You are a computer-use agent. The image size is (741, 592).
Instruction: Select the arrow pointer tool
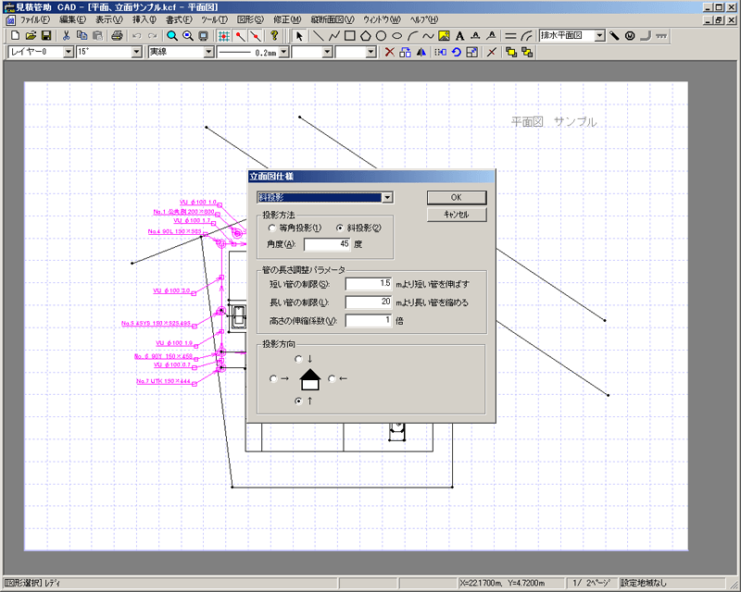point(299,36)
